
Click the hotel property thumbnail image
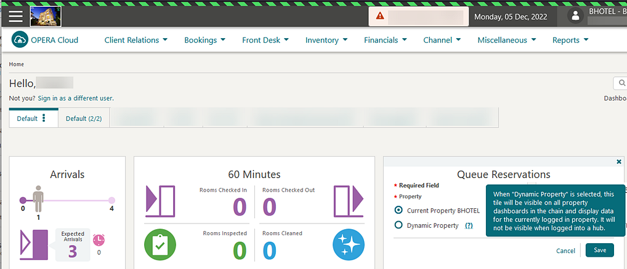click(x=46, y=17)
